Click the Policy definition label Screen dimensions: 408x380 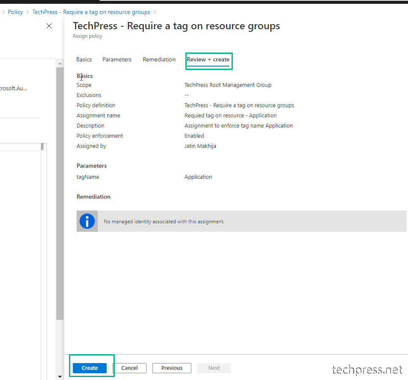tap(96, 105)
